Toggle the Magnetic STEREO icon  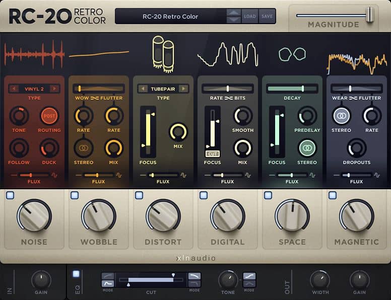342,116
